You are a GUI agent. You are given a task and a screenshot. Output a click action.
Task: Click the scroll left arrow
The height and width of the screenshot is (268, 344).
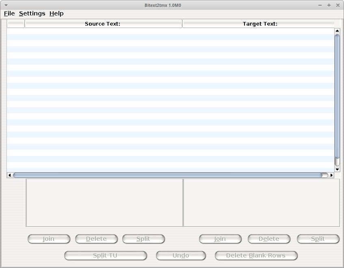[x=9, y=175]
